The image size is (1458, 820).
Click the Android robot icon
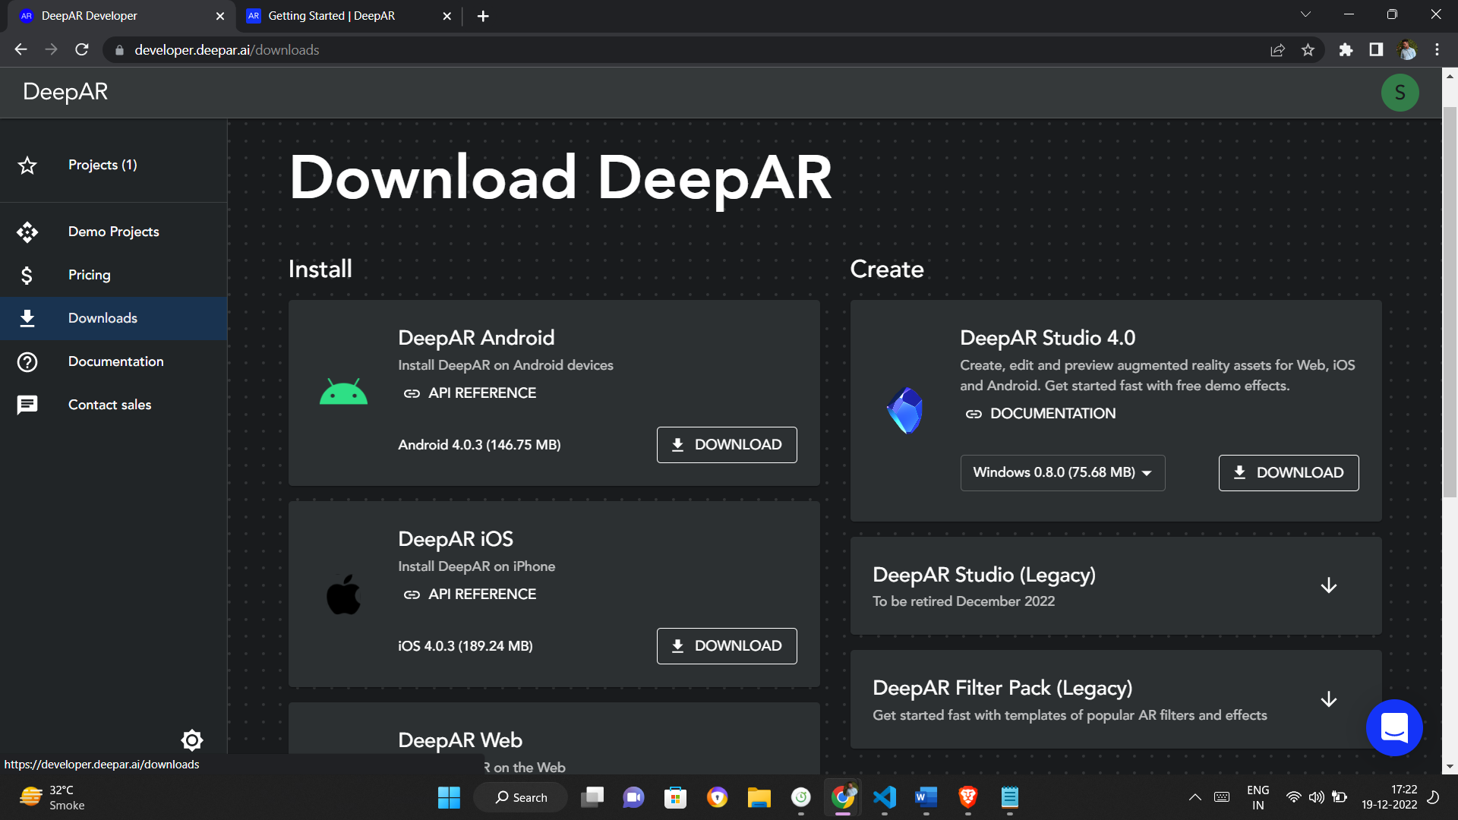click(x=343, y=393)
